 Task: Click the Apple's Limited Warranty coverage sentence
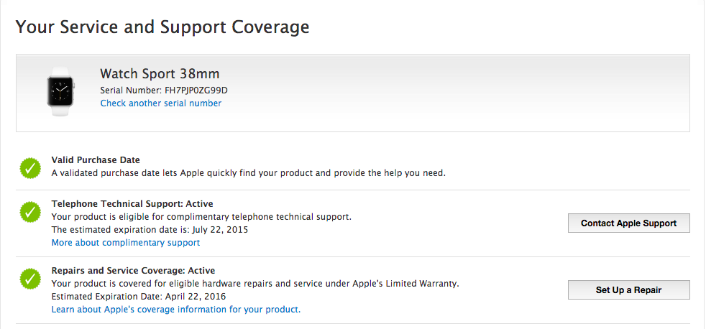255,284
